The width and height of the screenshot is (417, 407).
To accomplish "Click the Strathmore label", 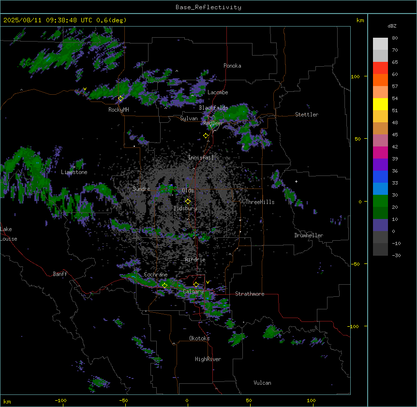I will point(250,294).
